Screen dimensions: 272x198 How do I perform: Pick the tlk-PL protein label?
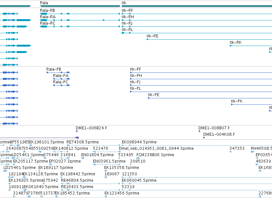click(136, 88)
